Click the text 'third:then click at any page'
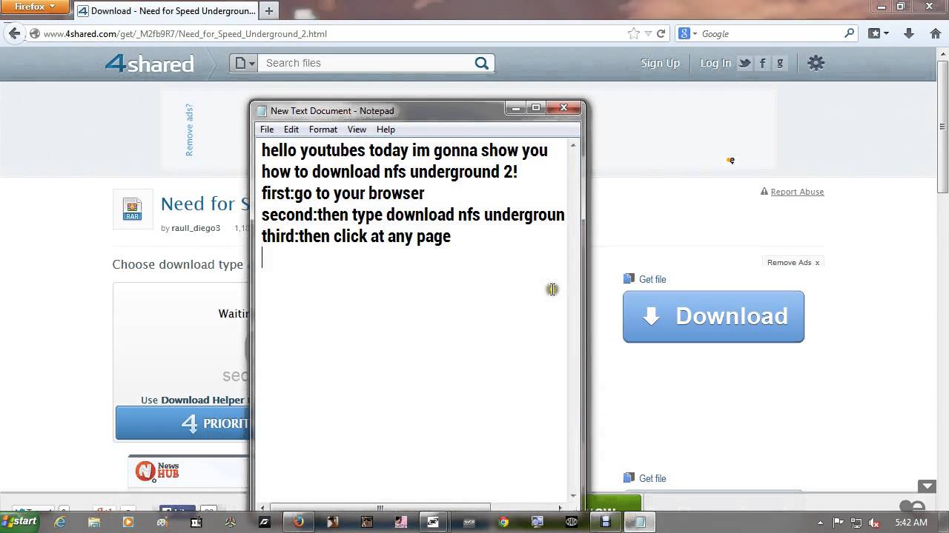This screenshot has width=949, height=533. point(356,236)
